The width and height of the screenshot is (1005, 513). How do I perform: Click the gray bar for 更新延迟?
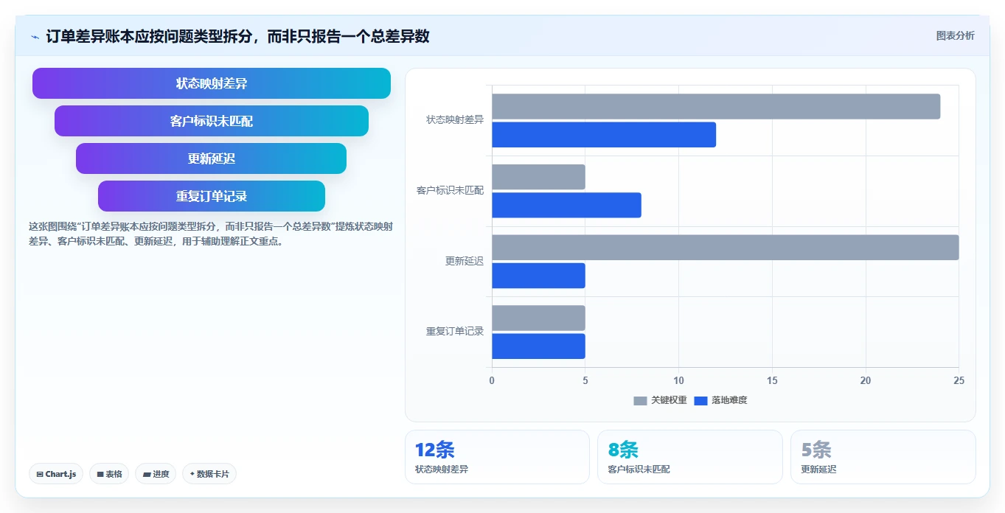pyautogui.click(x=726, y=248)
